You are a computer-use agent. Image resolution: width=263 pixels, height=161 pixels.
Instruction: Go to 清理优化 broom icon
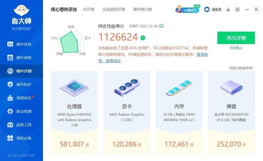tap(10, 98)
